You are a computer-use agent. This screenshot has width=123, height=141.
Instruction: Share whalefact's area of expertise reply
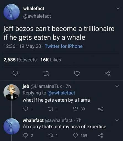click(100, 135)
